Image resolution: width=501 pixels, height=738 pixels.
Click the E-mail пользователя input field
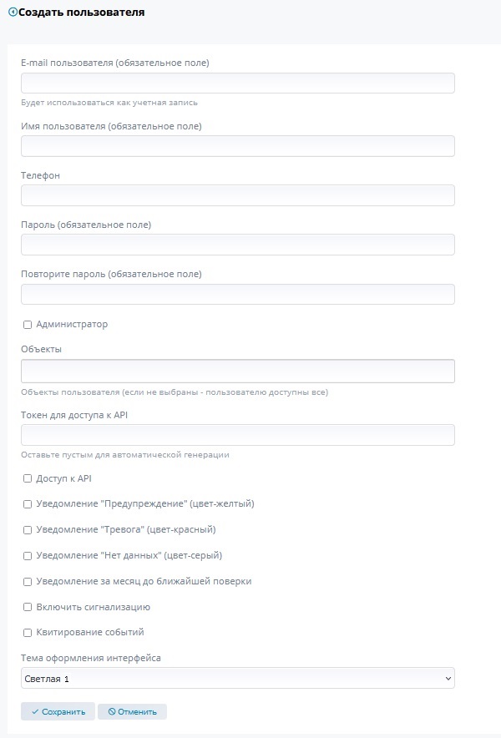(237, 83)
